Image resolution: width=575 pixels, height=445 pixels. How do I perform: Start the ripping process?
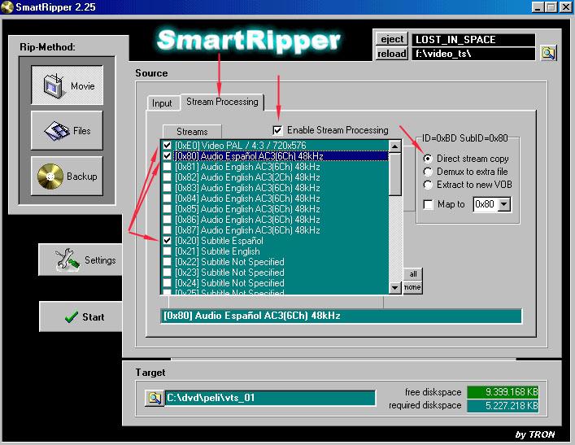pos(81,316)
